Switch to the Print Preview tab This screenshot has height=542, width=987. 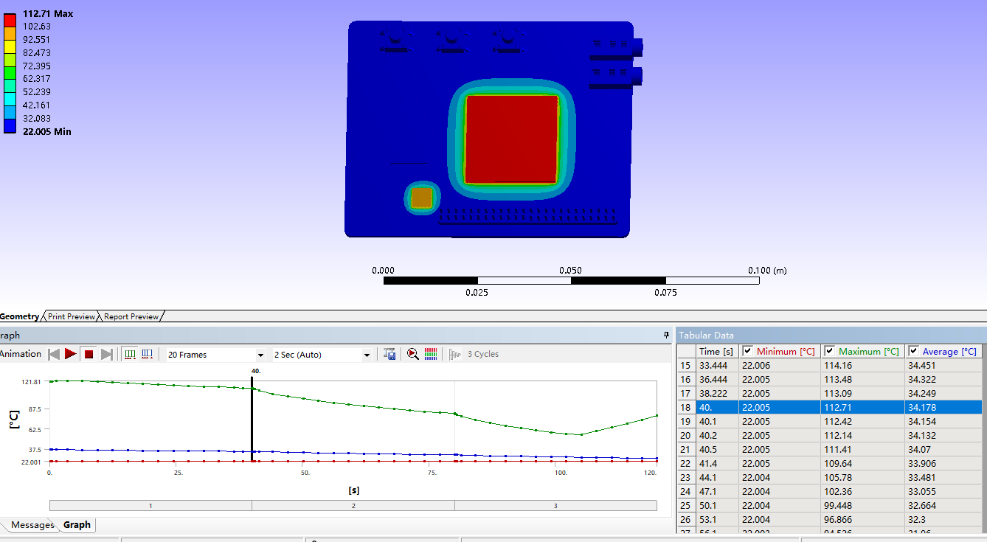coord(72,316)
